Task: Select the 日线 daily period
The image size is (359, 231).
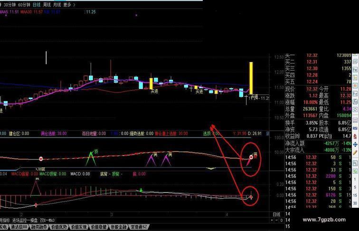Action: point(37,5)
